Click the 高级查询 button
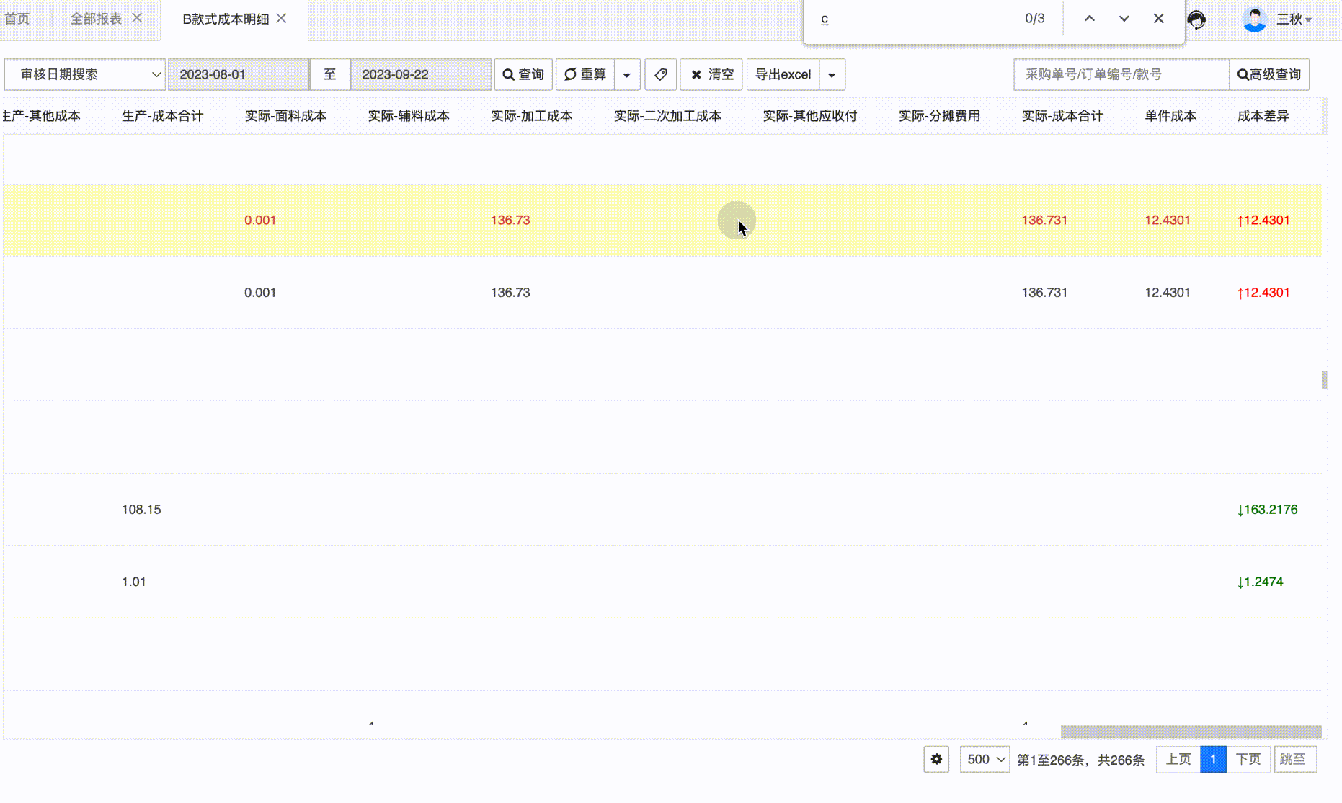 [1268, 74]
